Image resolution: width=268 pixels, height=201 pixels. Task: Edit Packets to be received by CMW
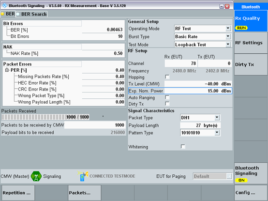(95, 125)
